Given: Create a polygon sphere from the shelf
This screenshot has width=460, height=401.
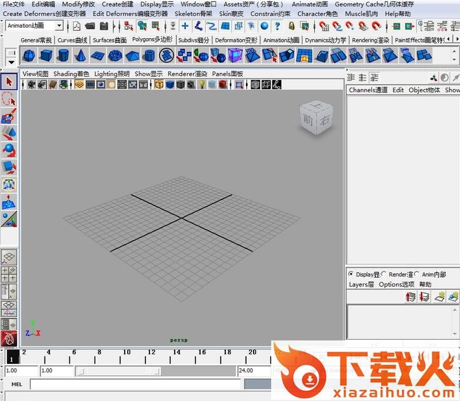Looking at the screenshot, I should pos(29,56).
